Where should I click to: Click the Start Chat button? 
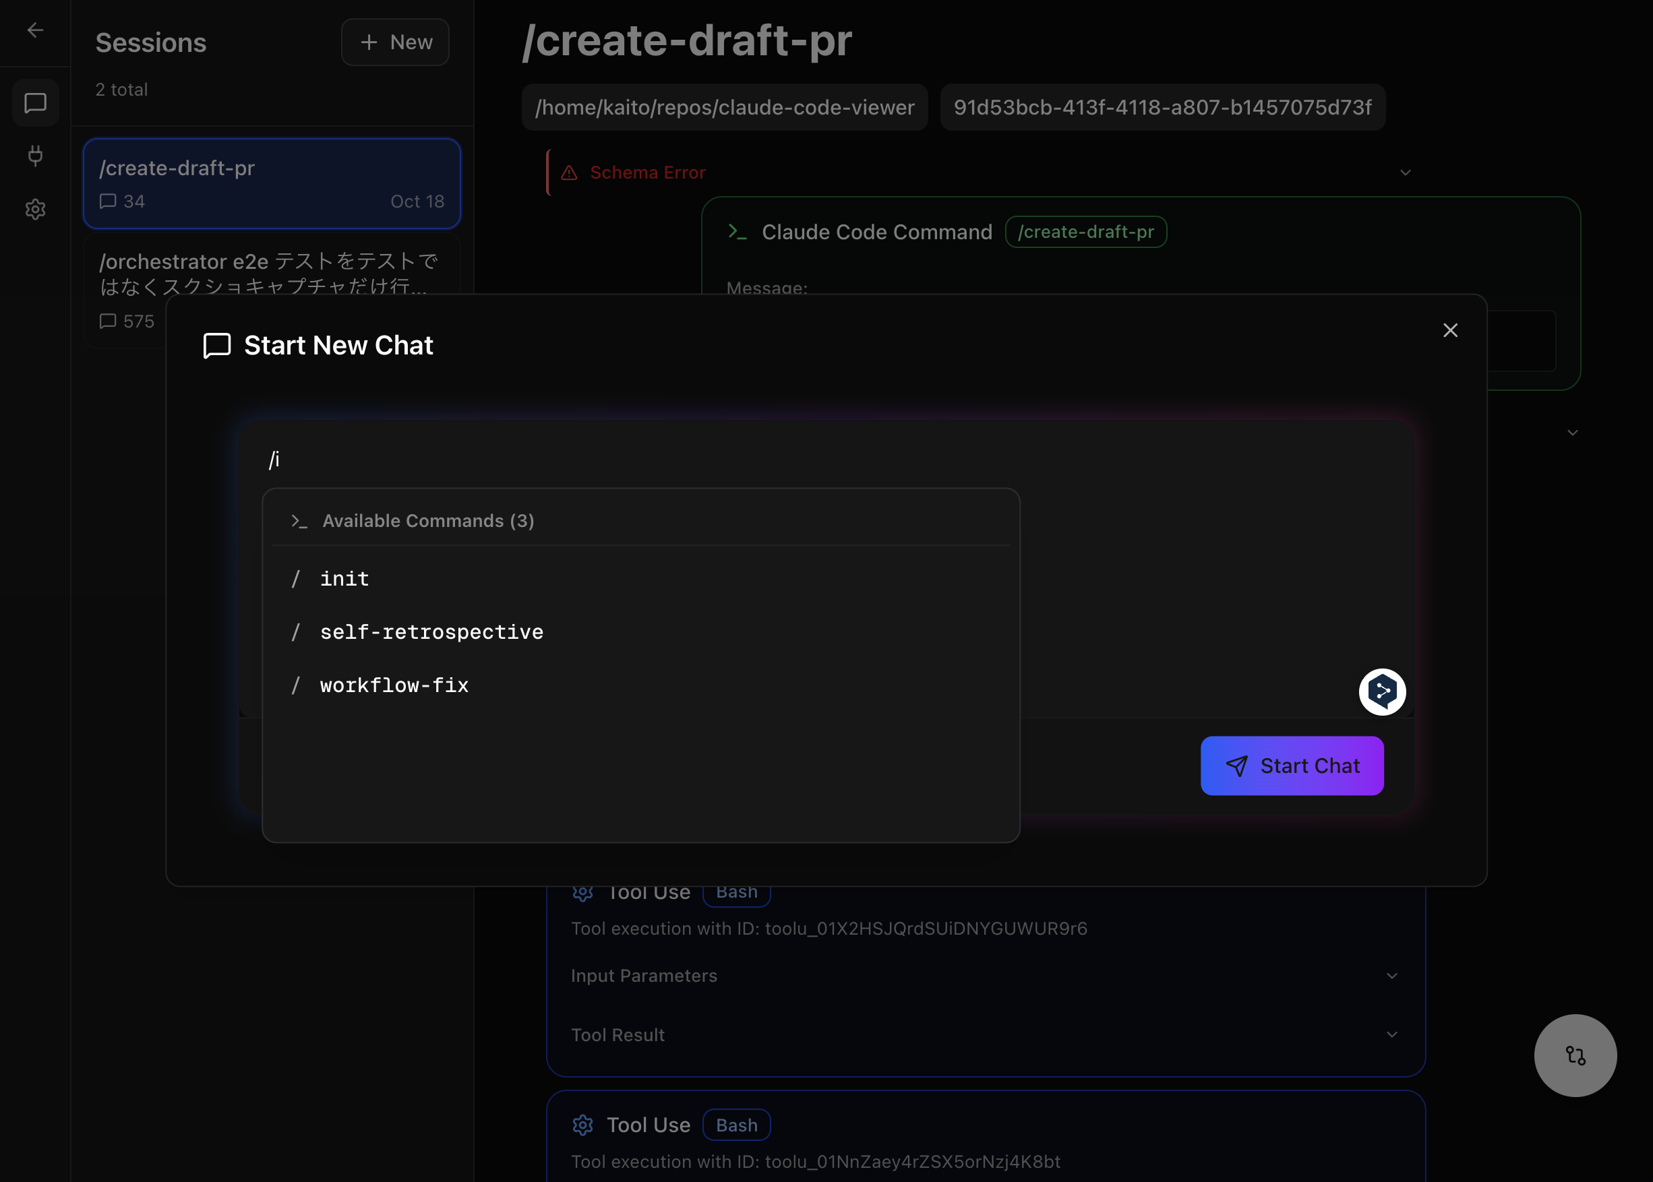1291,766
